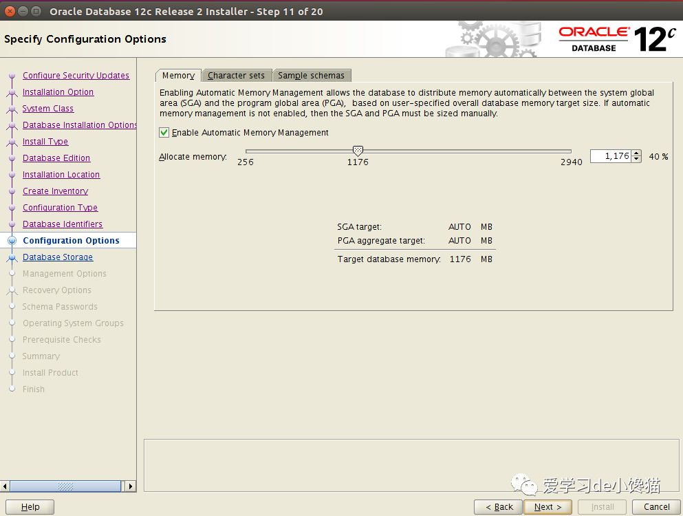Increase memory with the spinner up arrow
Viewport: 683px width, 516px height.
636,153
